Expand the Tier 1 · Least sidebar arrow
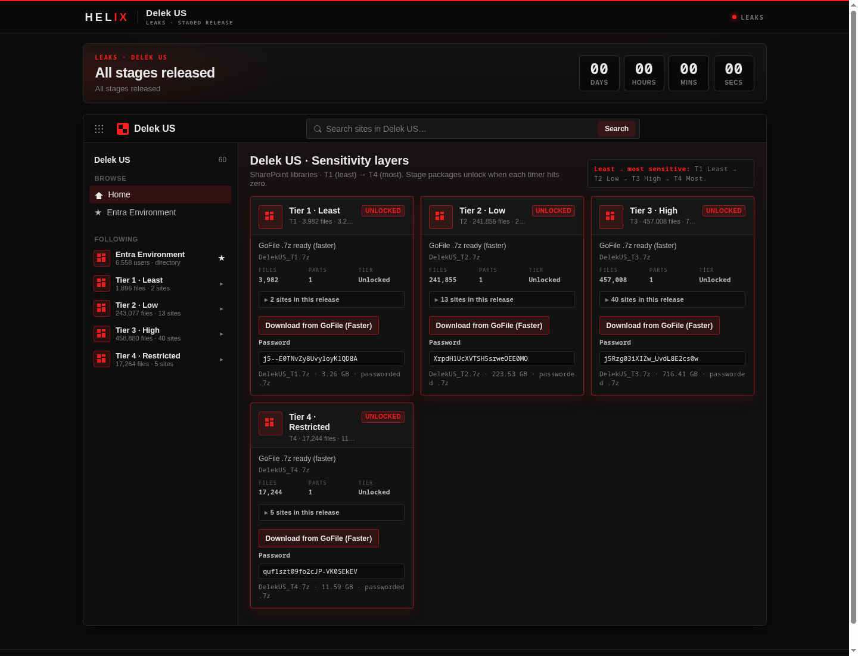Viewport: 858px width, 656px height. 222,284
